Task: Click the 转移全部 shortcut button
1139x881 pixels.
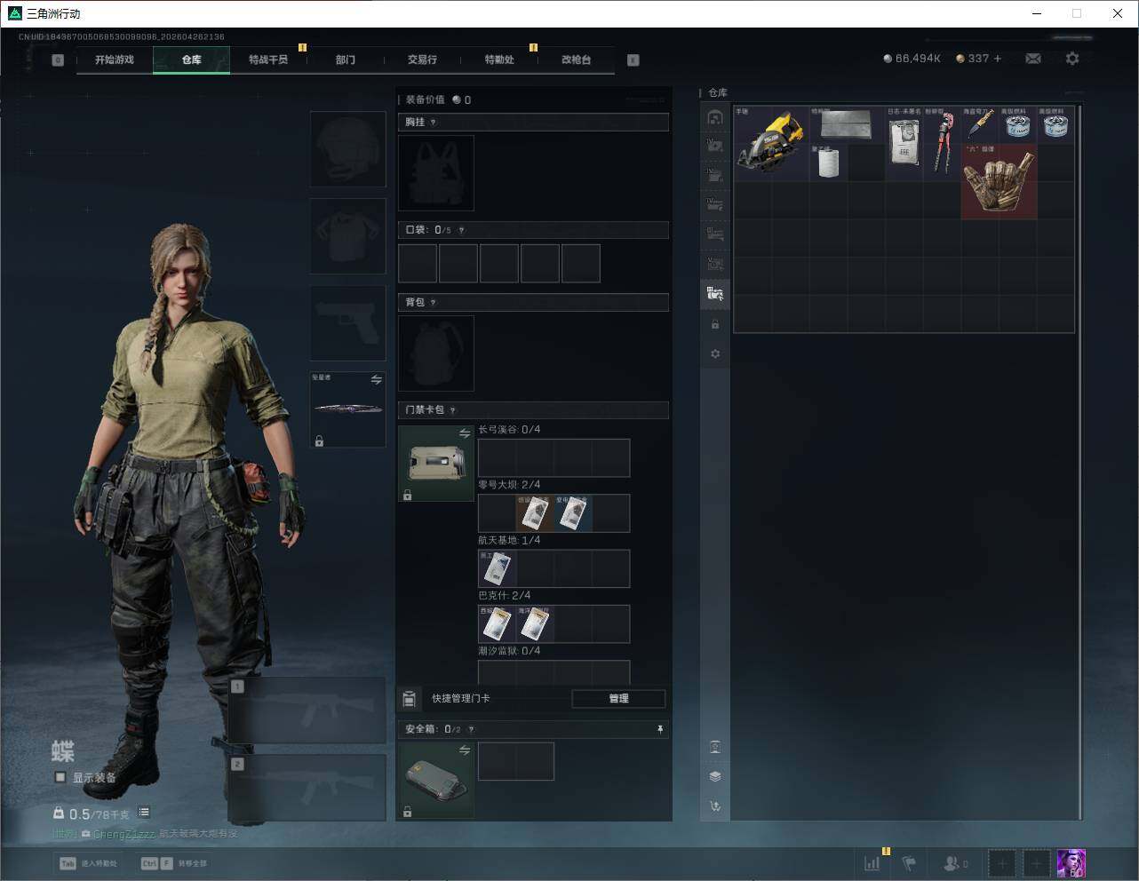Action: click(x=174, y=863)
